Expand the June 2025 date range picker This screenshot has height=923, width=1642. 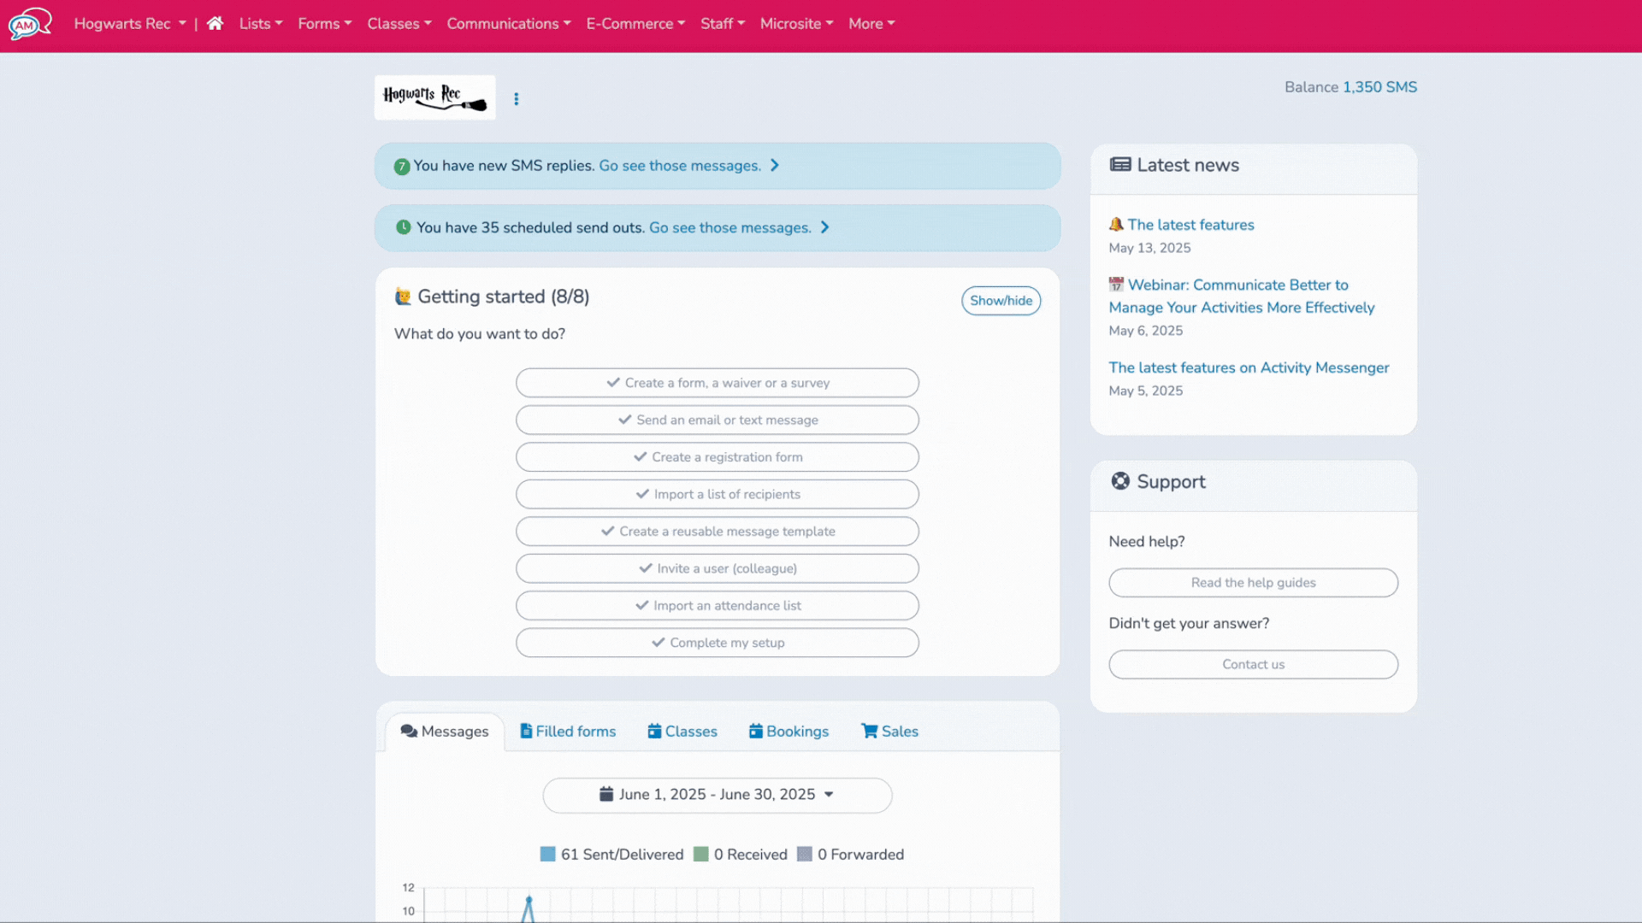[x=717, y=795]
